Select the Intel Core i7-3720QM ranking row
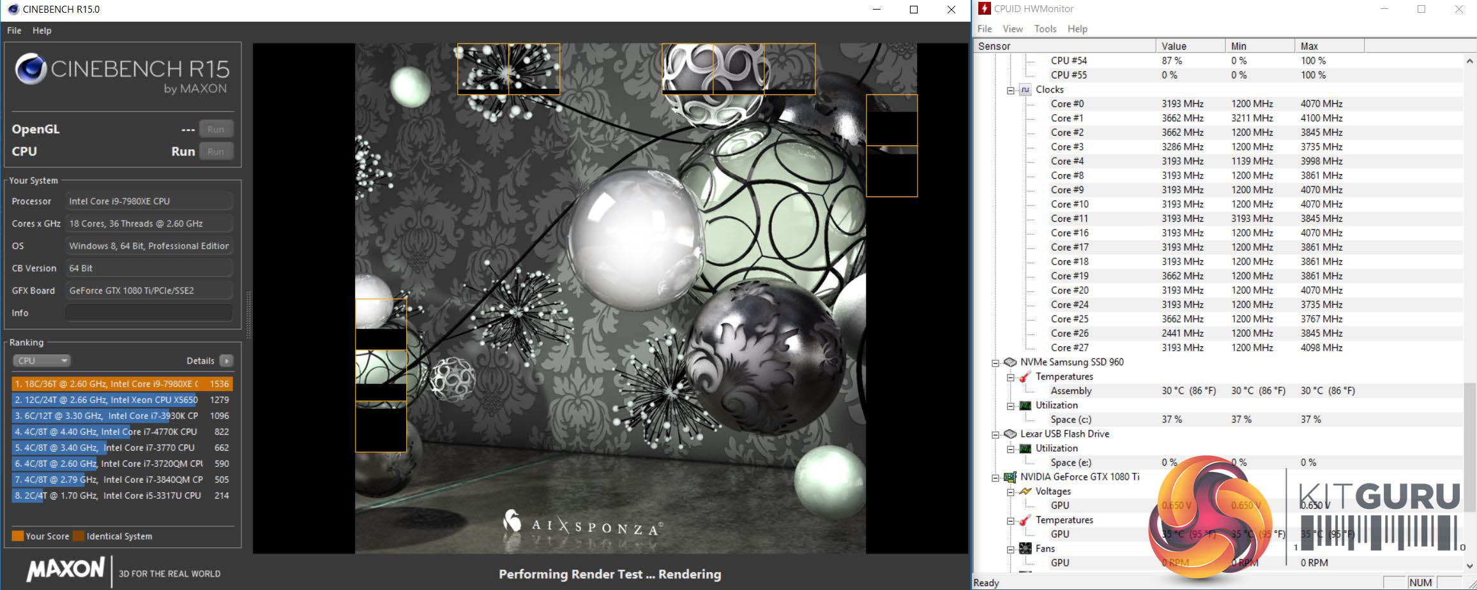1477x590 pixels. click(122, 464)
